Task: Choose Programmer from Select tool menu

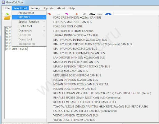Action: (x=29, y=13)
